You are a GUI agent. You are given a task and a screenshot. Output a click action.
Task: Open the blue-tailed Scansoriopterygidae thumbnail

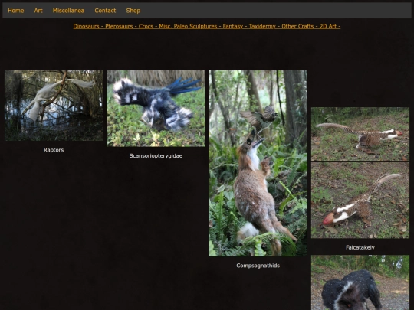pyautogui.click(x=156, y=109)
